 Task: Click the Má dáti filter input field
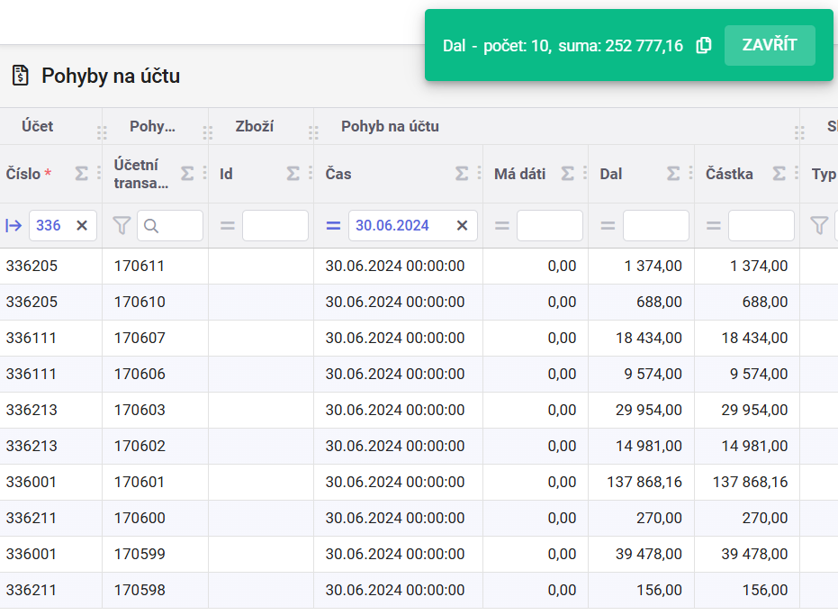(550, 226)
